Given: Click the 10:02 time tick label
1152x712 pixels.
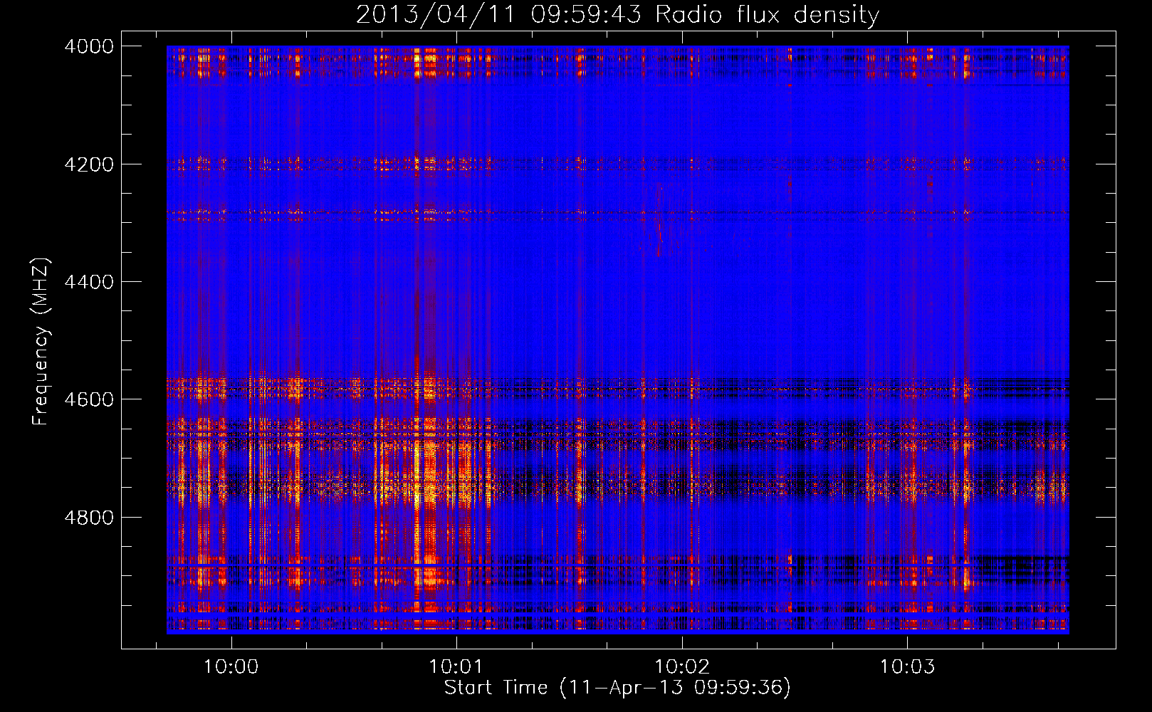Looking at the screenshot, I should (x=682, y=667).
